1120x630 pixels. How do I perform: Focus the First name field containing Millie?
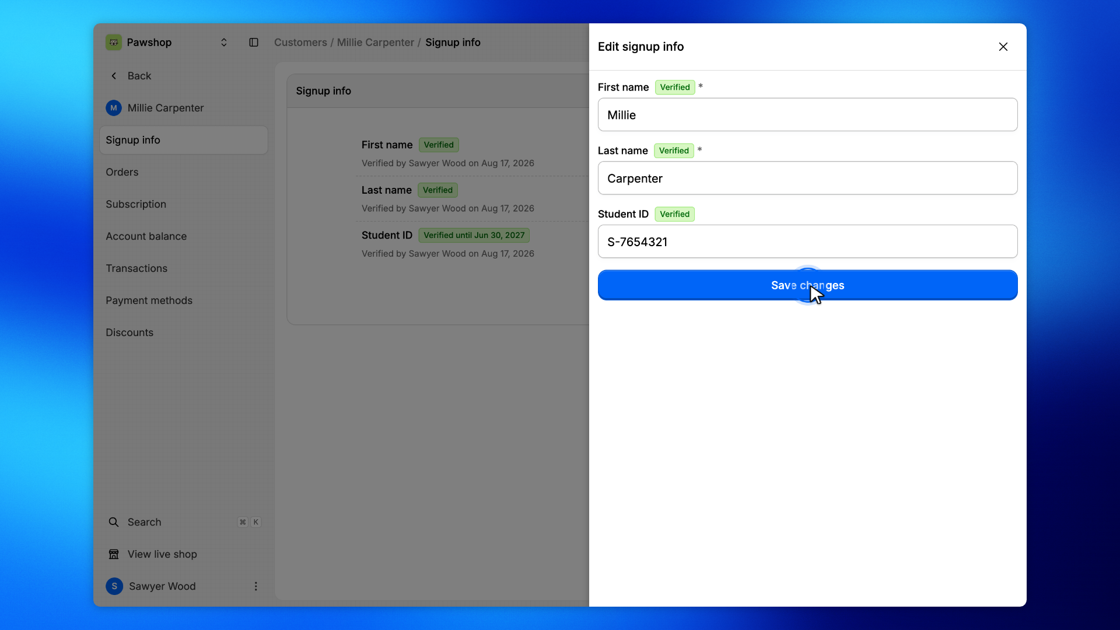click(x=807, y=115)
